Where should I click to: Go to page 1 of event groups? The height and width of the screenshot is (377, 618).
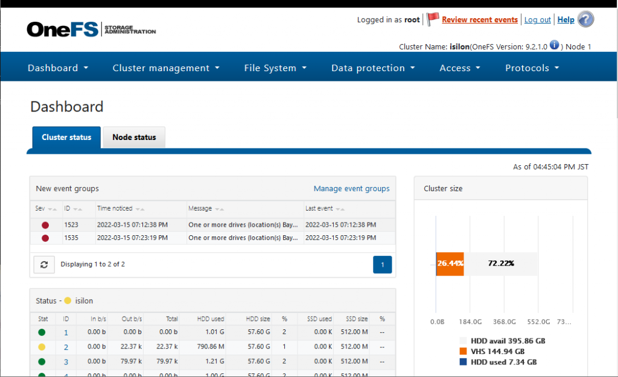click(382, 265)
